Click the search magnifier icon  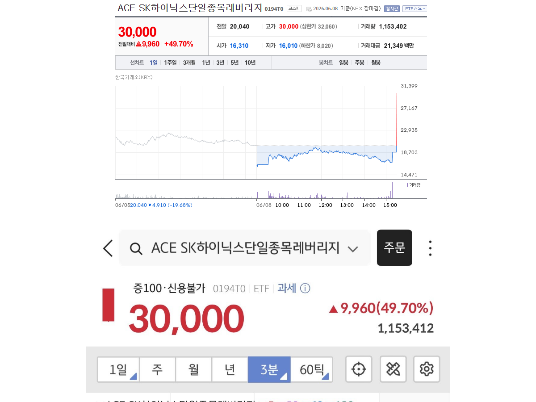click(136, 248)
